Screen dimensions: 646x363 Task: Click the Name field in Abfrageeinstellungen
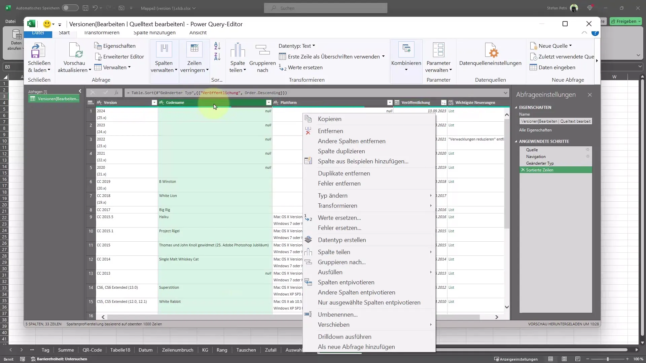click(x=555, y=121)
